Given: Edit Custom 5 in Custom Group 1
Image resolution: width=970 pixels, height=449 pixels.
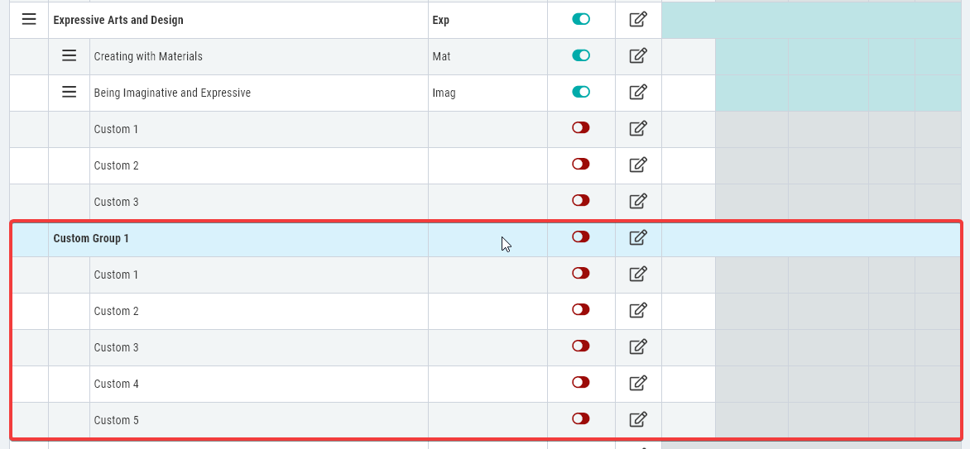Looking at the screenshot, I should click(638, 419).
